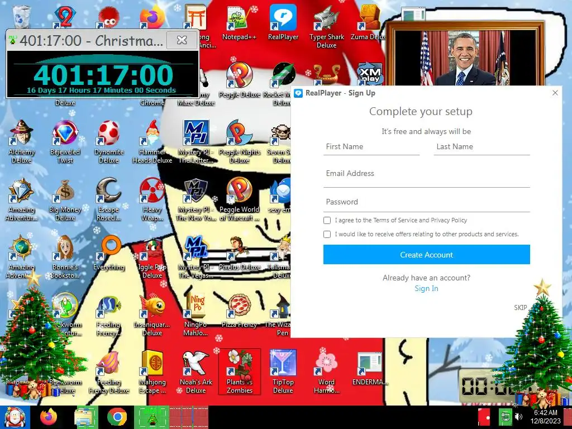Open Hammer Heads Deluxe shortcut

152,142
